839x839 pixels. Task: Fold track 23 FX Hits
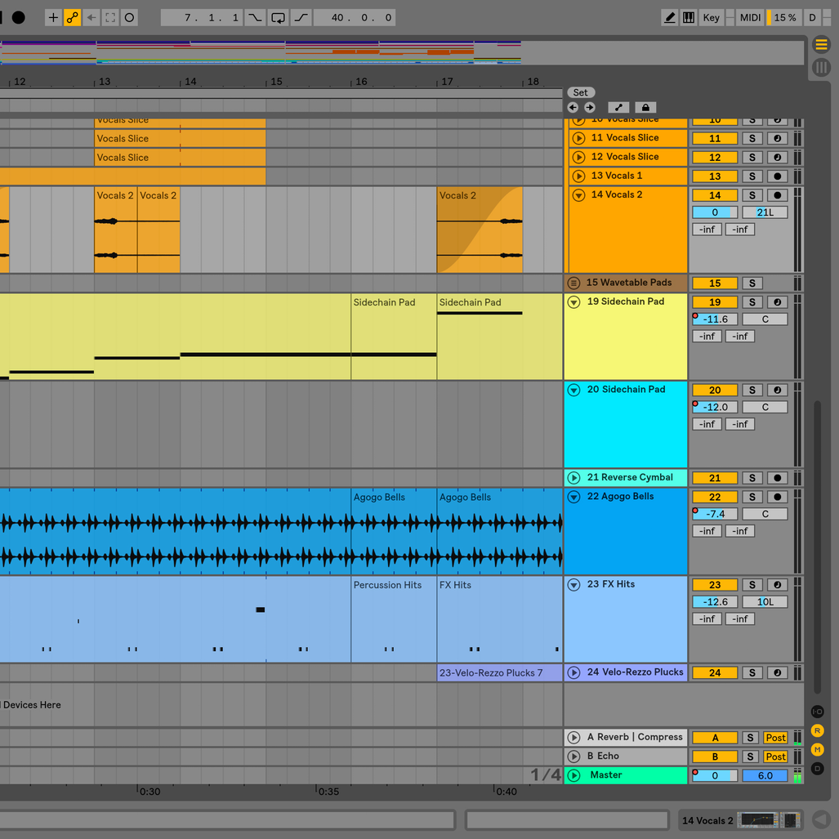(x=573, y=585)
